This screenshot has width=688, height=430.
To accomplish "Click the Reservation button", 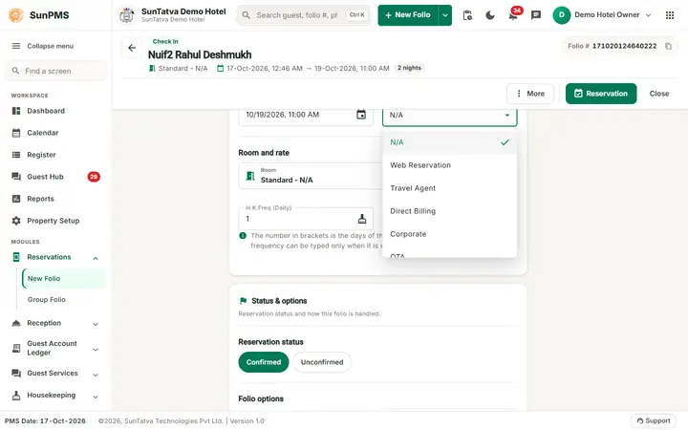I will (601, 94).
